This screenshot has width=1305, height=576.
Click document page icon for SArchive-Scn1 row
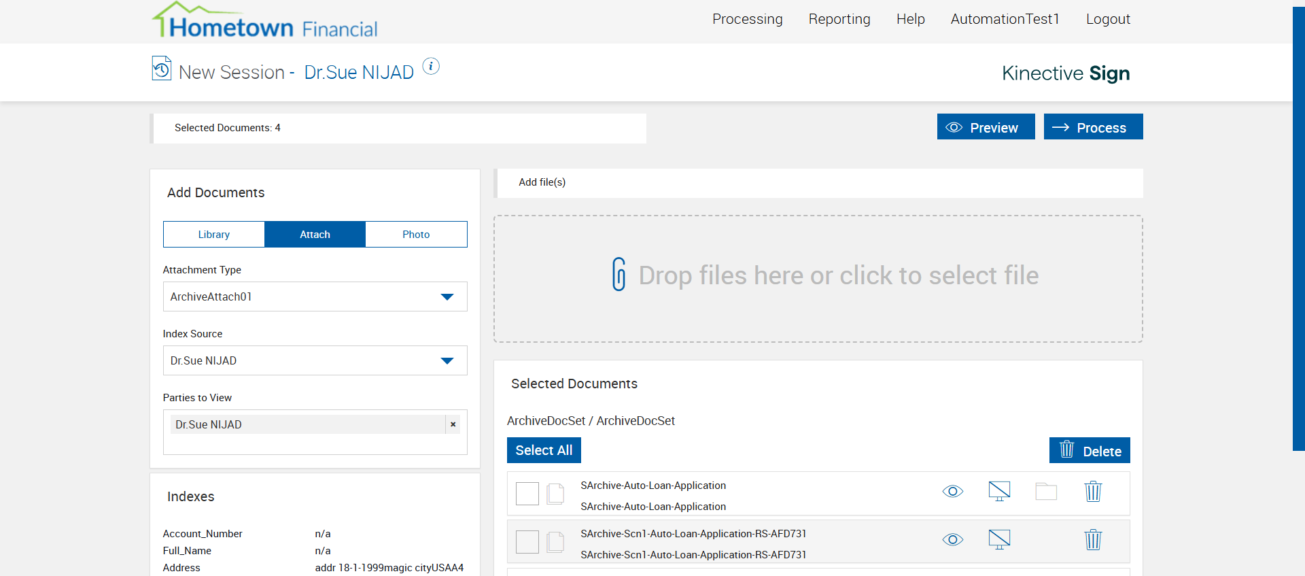click(x=556, y=542)
